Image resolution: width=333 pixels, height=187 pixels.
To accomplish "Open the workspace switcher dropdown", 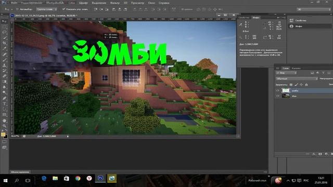I will (314, 9).
